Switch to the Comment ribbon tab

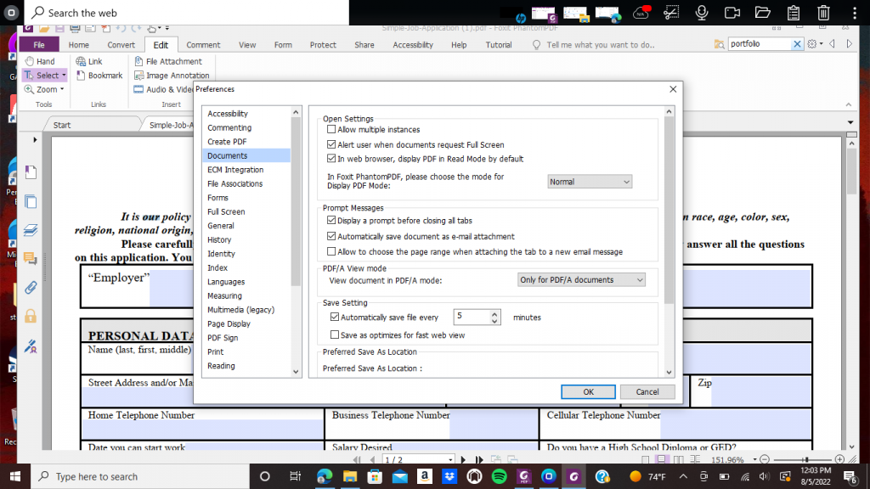[x=203, y=45]
